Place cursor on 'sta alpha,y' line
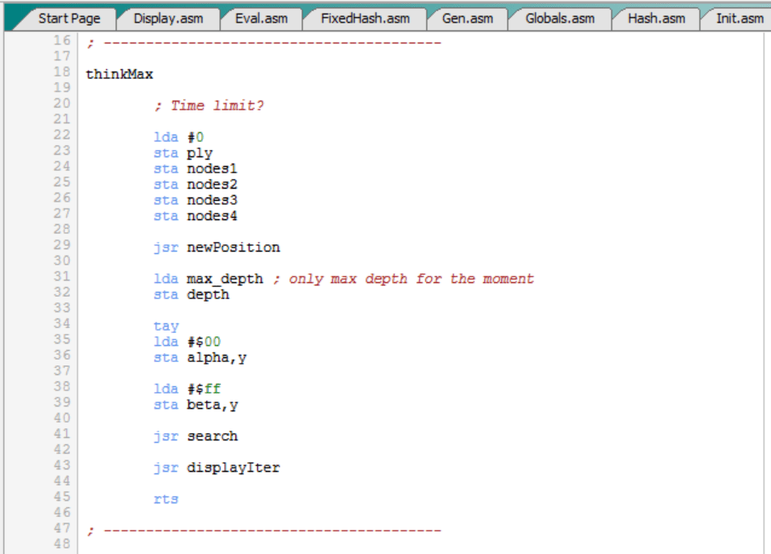The height and width of the screenshot is (554, 771). pyautogui.click(x=200, y=357)
